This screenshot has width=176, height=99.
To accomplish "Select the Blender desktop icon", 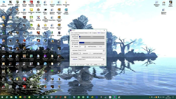I will [x=4, y=42].
